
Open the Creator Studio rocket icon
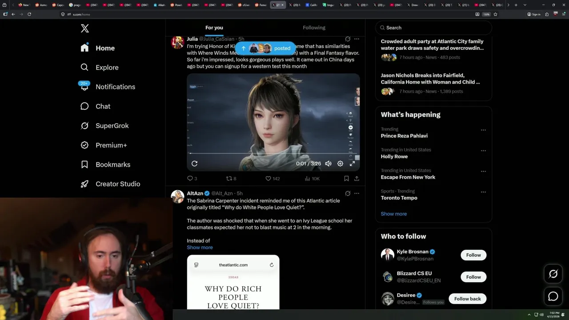click(x=84, y=184)
